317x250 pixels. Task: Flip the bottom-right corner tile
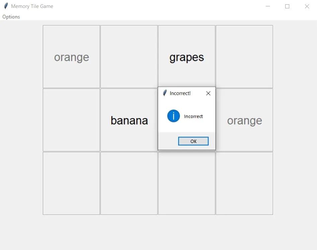[x=244, y=183]
